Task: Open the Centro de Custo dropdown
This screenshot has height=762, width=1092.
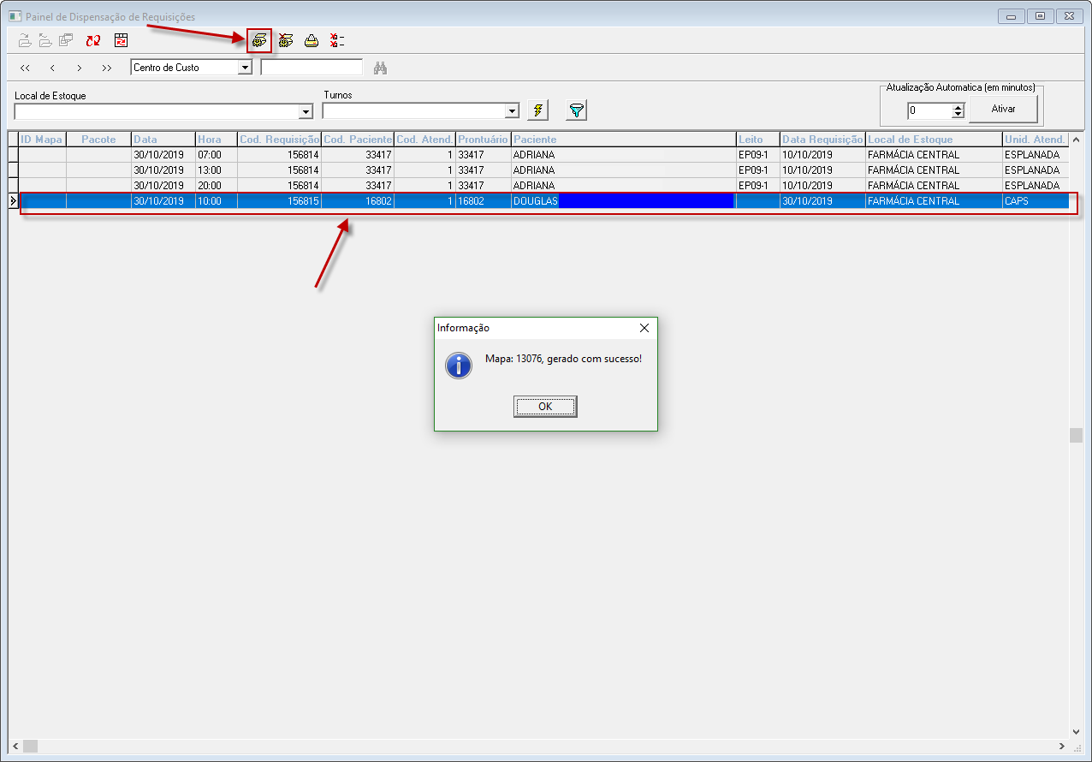Action: (x=245, y=67)
